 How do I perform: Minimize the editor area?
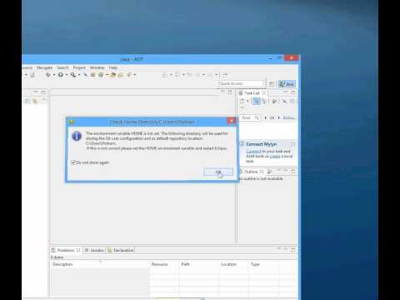222,92
